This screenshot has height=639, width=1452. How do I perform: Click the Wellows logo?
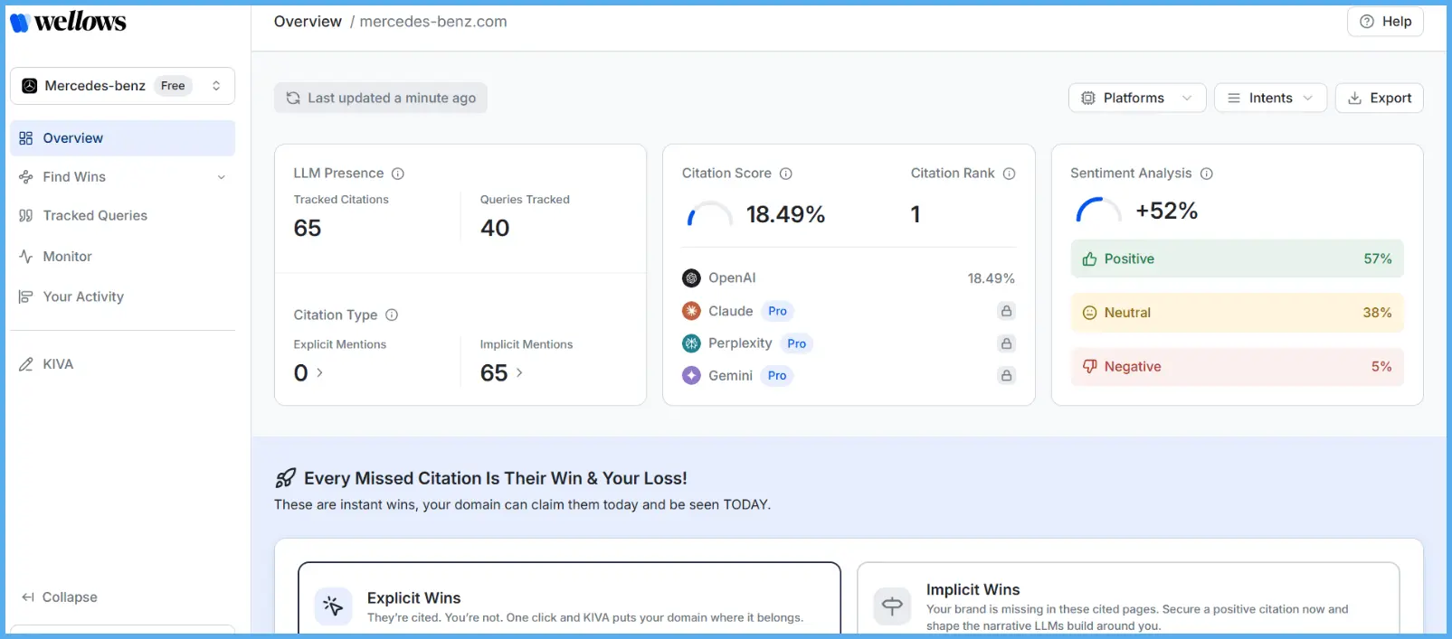point(68,22)
